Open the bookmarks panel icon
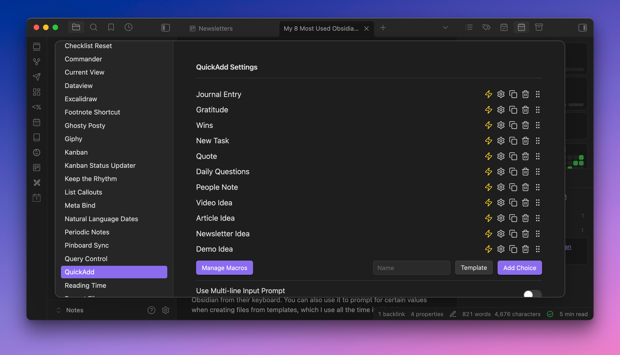 click(111, 28)
